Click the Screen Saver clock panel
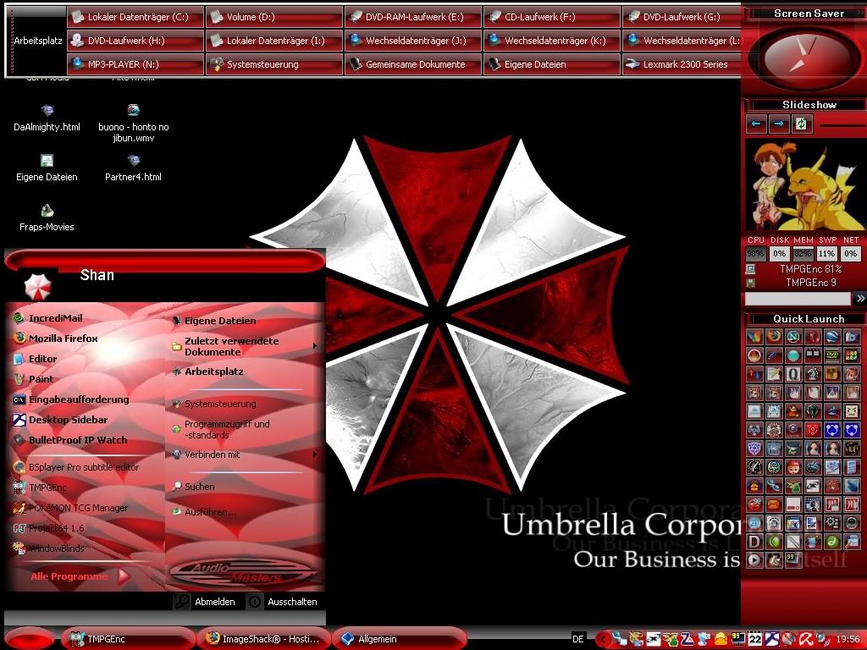This screenshot has height=650, width=867. point(803,57)
